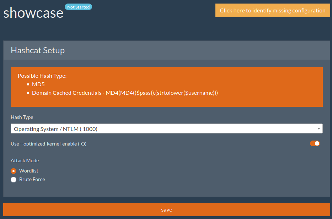The width and height of the screenshot is (332, 219).
Task: Open the Hash Type dropdown showing NTLM
Action: click(x=167, y=128)
